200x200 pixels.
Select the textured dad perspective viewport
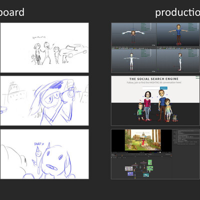pyautogui.click(x=178, y=34)
